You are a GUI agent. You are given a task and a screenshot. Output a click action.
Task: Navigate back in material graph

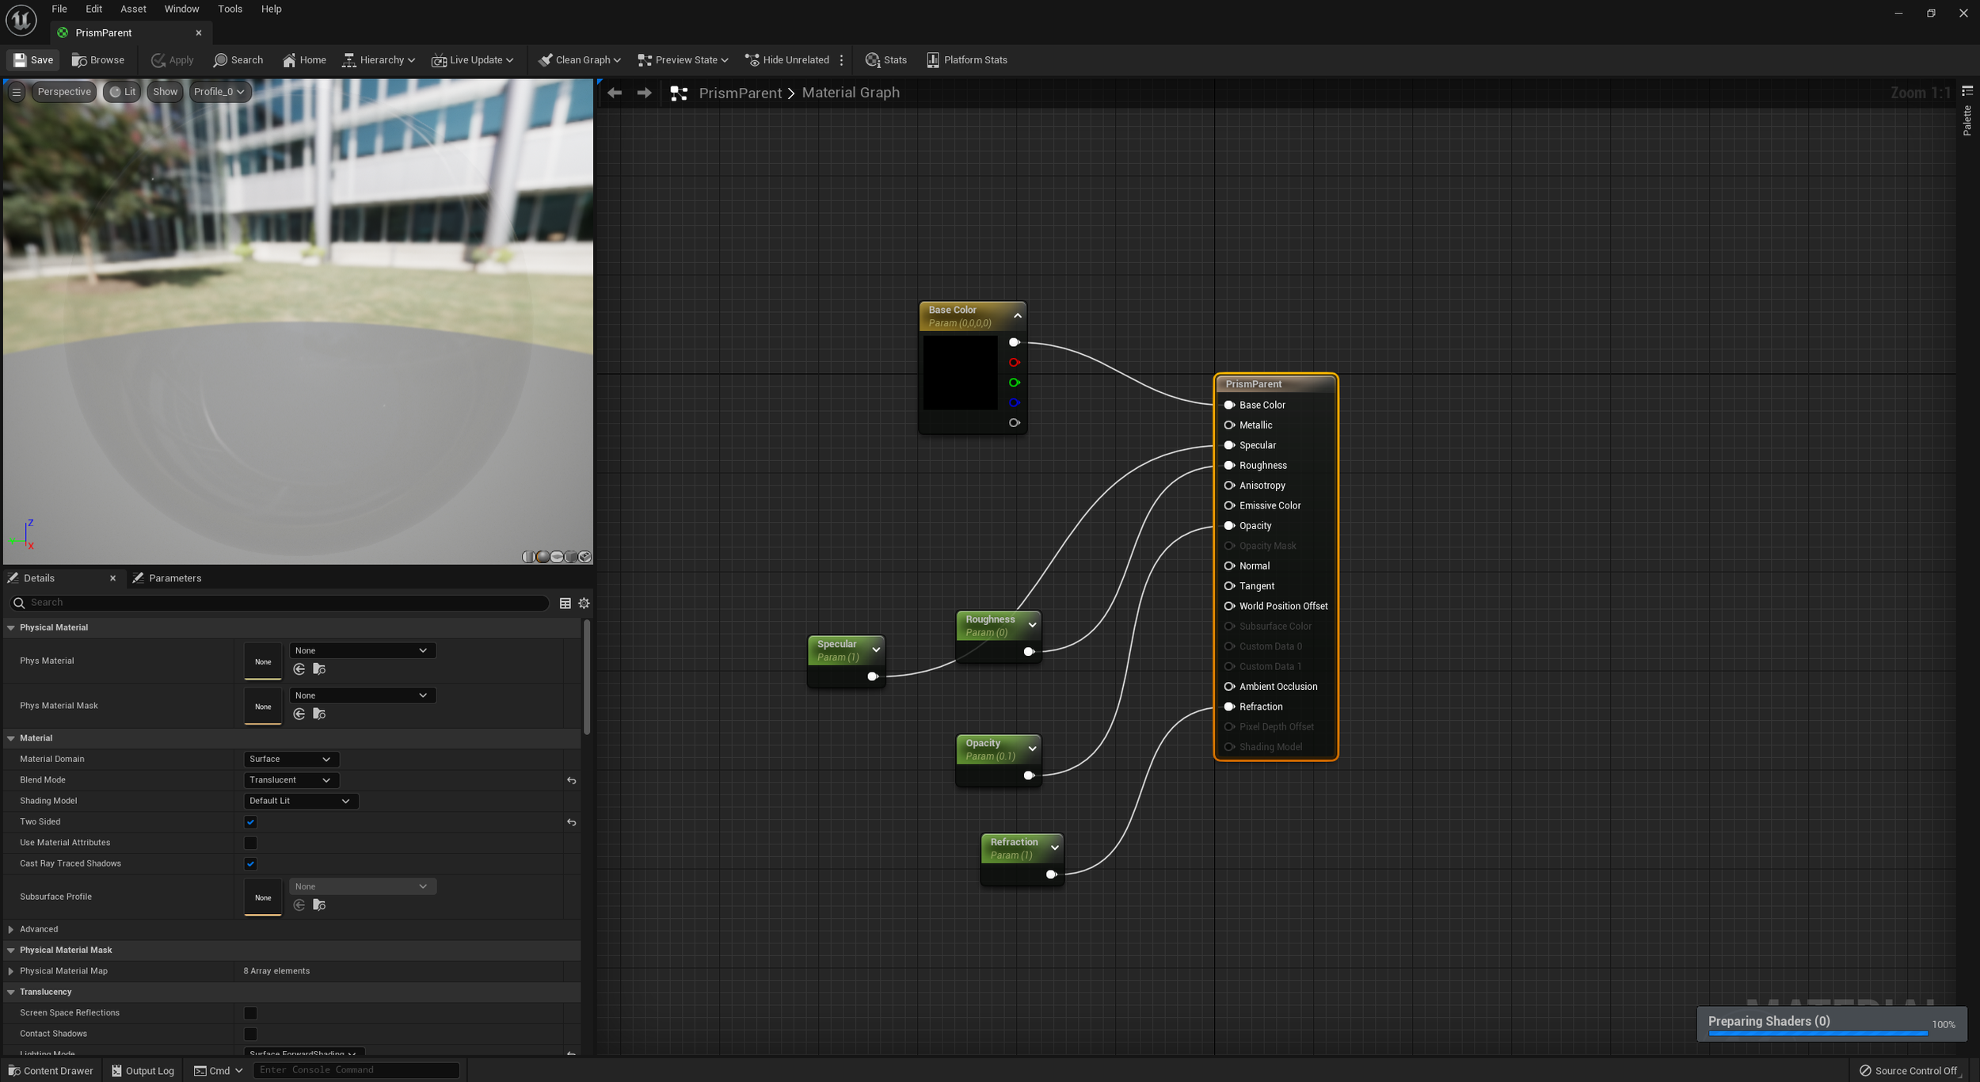click(x=615, y=93)
